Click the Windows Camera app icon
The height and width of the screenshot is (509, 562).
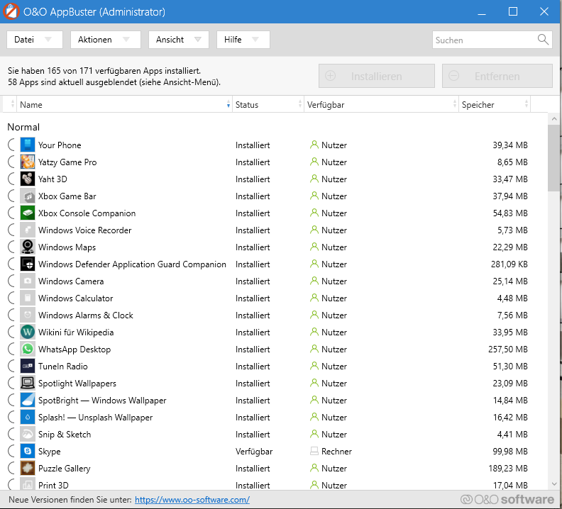point(28,281)
